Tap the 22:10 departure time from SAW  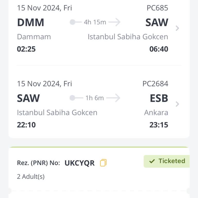[x=26, y=125]
